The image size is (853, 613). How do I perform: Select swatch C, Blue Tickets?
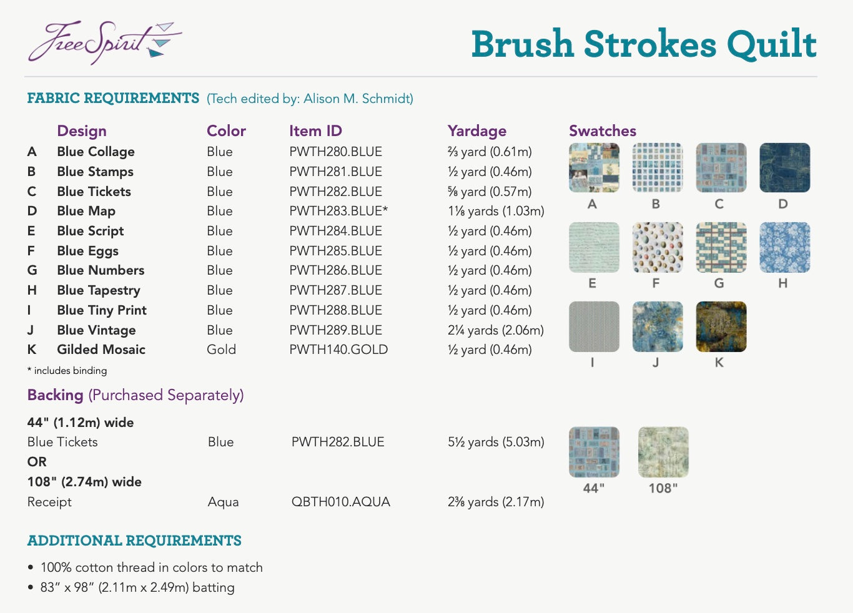point(720,167)
